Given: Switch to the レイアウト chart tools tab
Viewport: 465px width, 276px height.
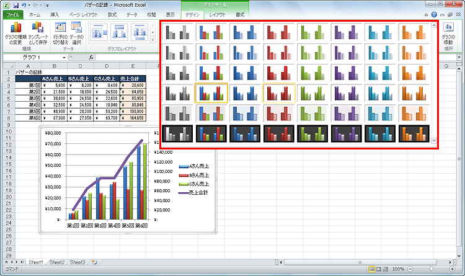Looking at the screenshot, I should click(x=218, y=14).
